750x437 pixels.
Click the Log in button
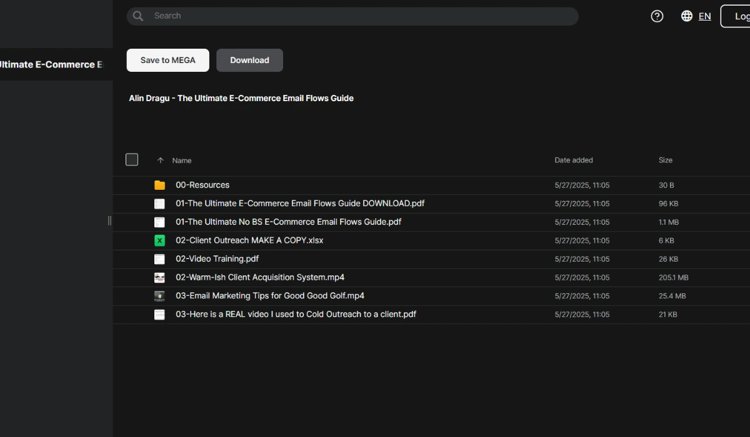[x=736, y=16]
